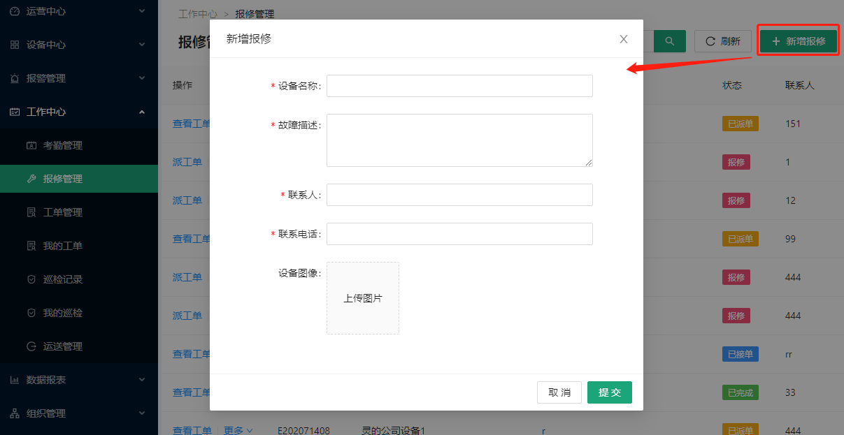Click the 报警管理 alarm icon
The width and height of the screenshot is (844, 435).
pyautogui.click(x=15, y=78)
